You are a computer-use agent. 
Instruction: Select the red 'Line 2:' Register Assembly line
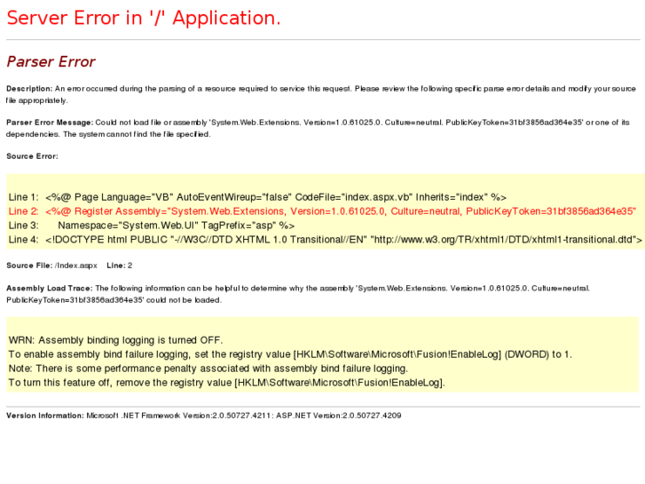(x=323, y=211)
